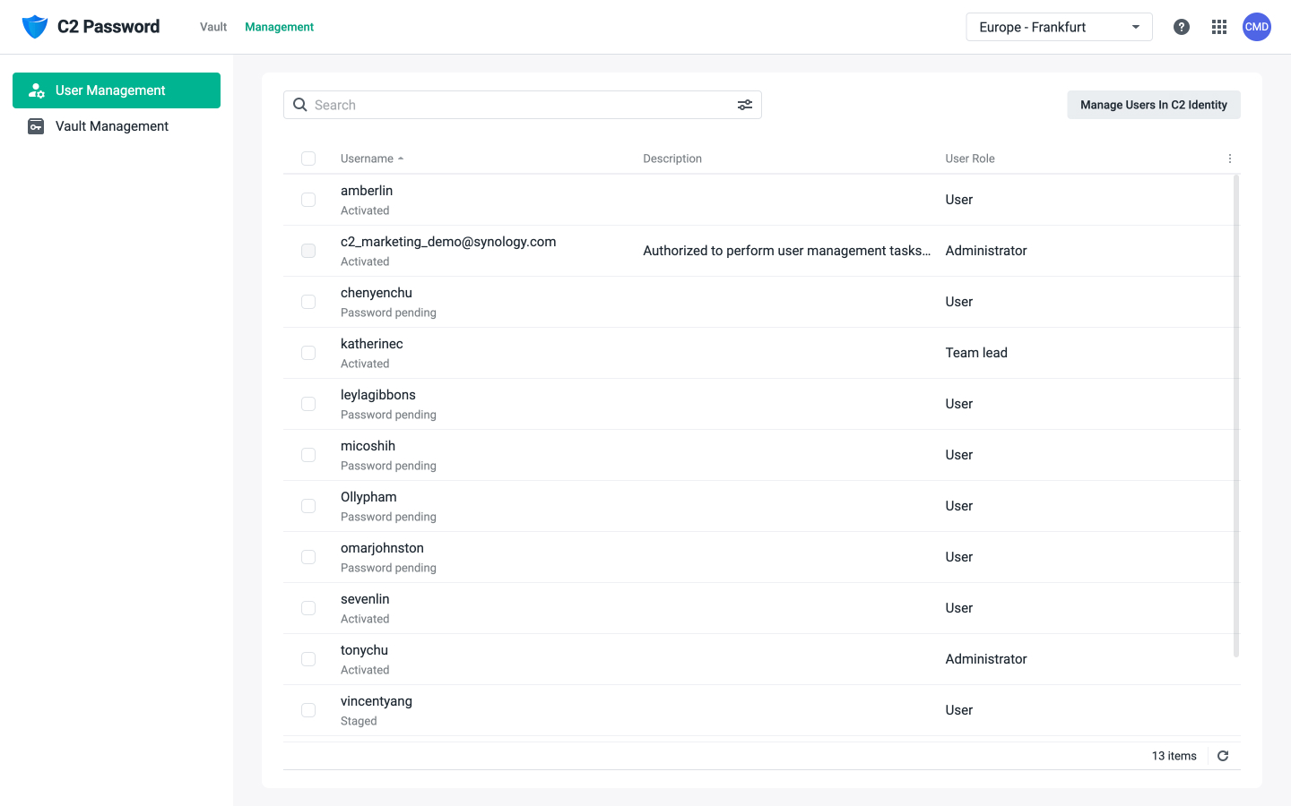The height and width of the screenshot is (806, 1291).
Task: Click Manage Users In C2 Identity
Action: point(1154,105)
